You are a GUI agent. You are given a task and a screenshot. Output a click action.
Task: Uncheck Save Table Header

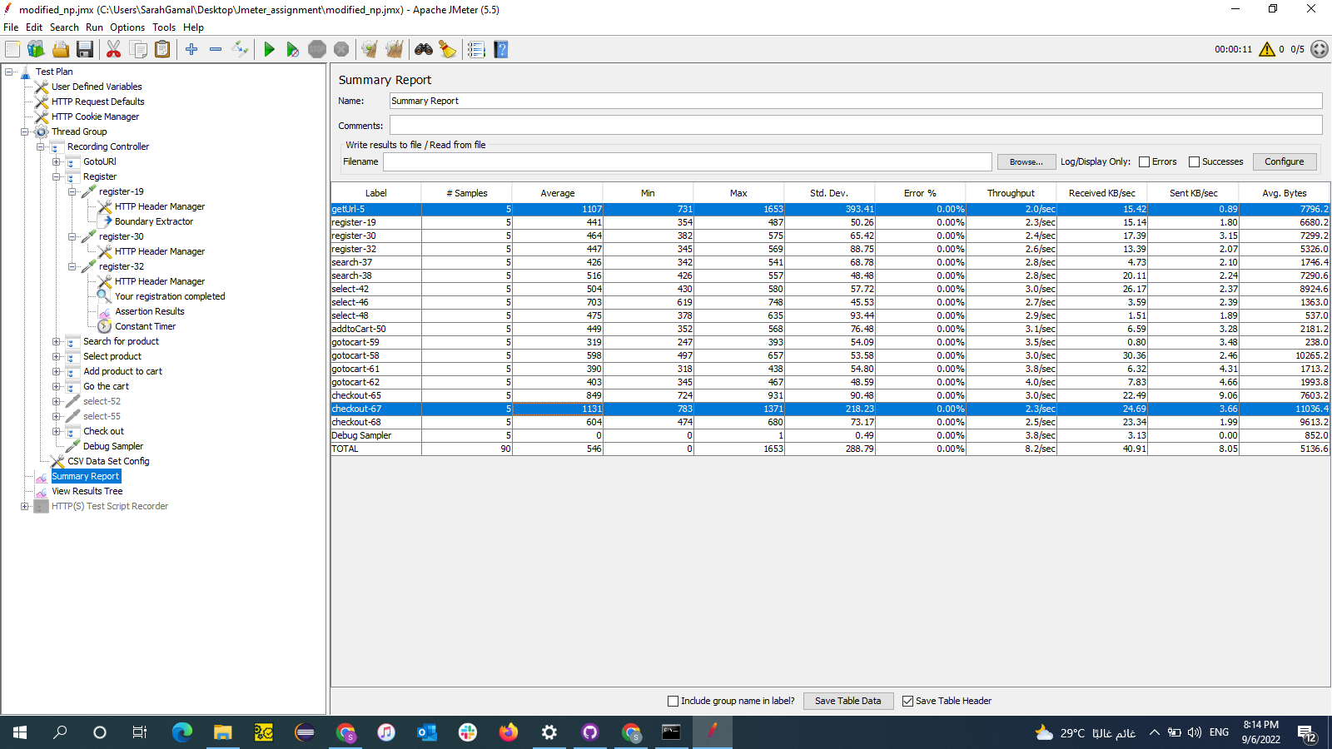(907, 701)
